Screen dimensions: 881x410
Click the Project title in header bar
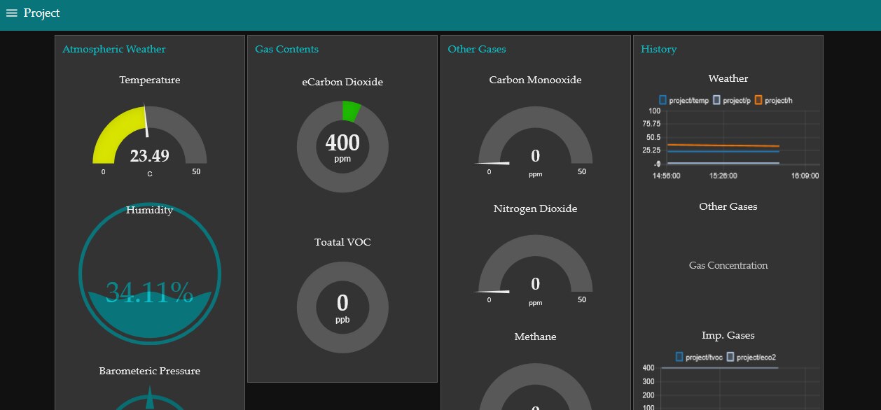41,13
